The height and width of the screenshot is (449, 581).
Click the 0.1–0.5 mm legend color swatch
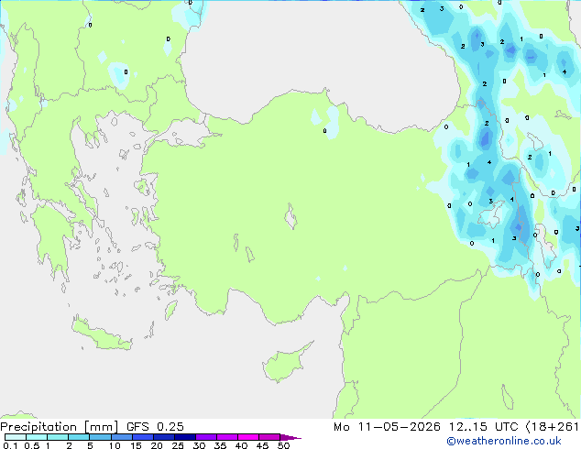pyautogui.click(x=16, y=437)
